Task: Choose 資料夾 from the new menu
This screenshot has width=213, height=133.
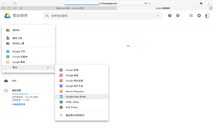Action: click(28, 30)
